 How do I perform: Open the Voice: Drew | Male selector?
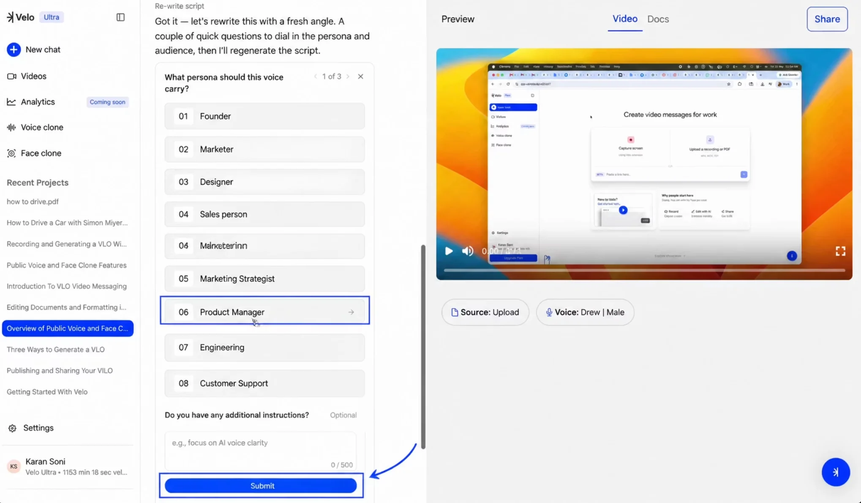[585, 312]
